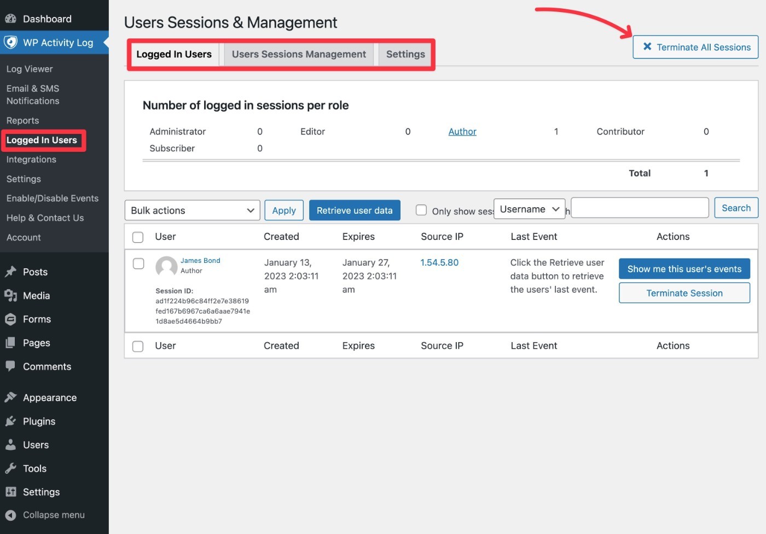The width and height of the screenshot is (766, 534).
Task: Click the Created column header
Action: [281, 237]
